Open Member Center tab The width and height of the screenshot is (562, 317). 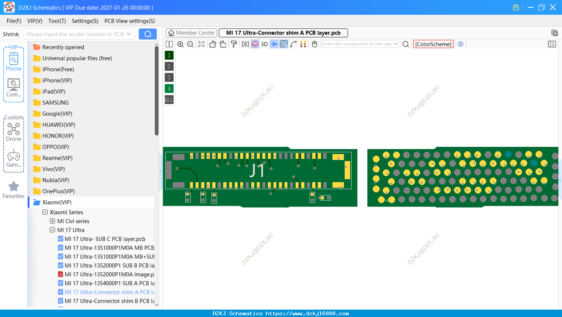[x=192, y=33]
